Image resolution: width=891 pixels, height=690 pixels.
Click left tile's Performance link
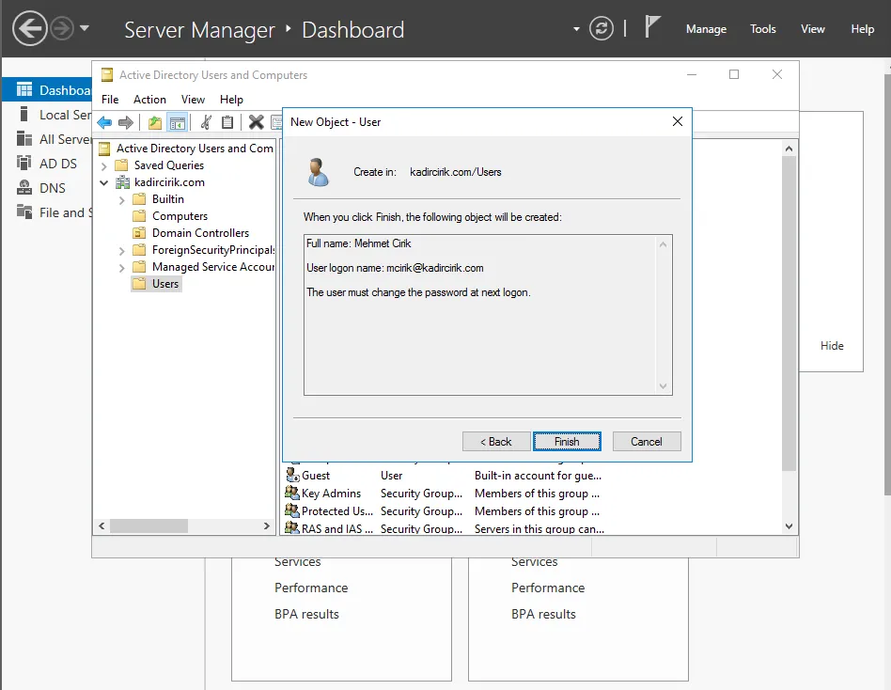pyautogui.click(x=311, y=588)
